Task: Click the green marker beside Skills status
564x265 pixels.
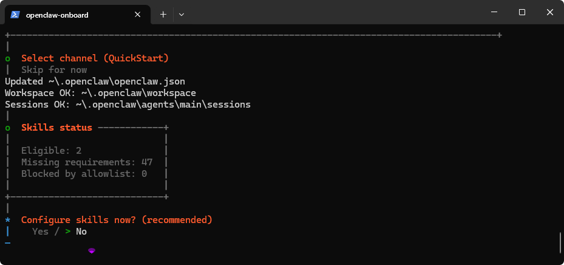Action: tap(7, 128)
